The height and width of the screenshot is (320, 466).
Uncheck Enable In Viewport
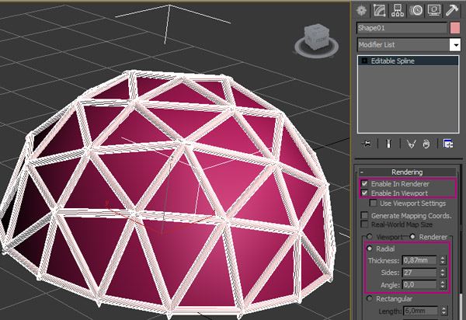click(365, 193)
